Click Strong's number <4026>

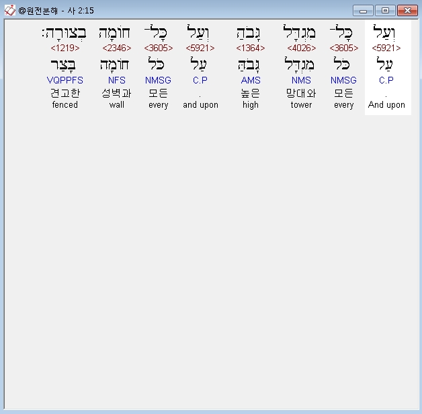click(x=302, y=48)
